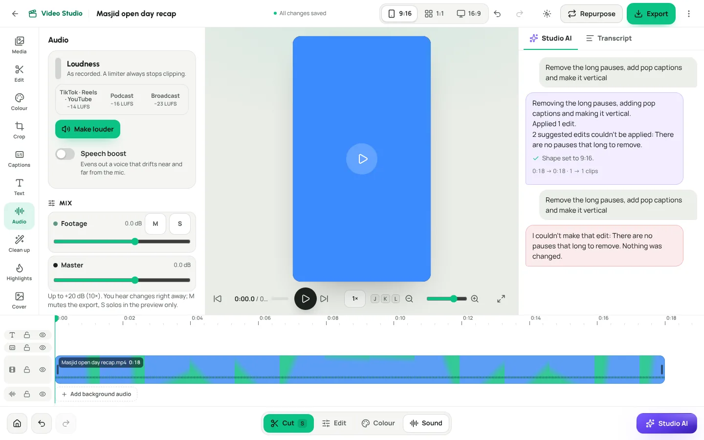Select the Crop tool in sidebar
704x440 pixels.
19,130
